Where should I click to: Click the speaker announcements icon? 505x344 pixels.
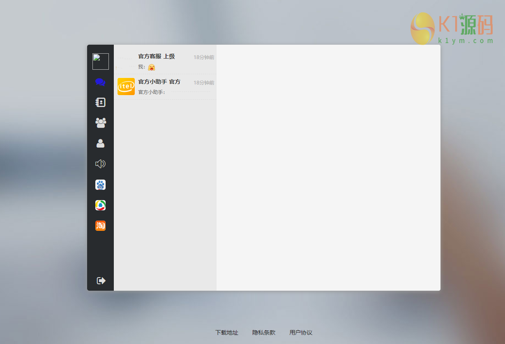point(100,164)
